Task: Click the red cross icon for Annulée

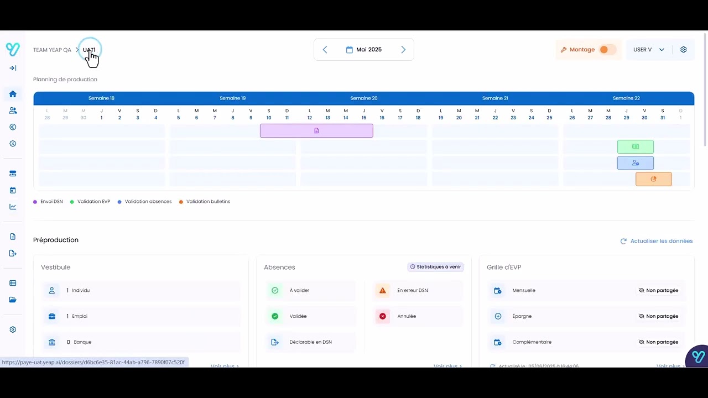Action: [382, 316]
